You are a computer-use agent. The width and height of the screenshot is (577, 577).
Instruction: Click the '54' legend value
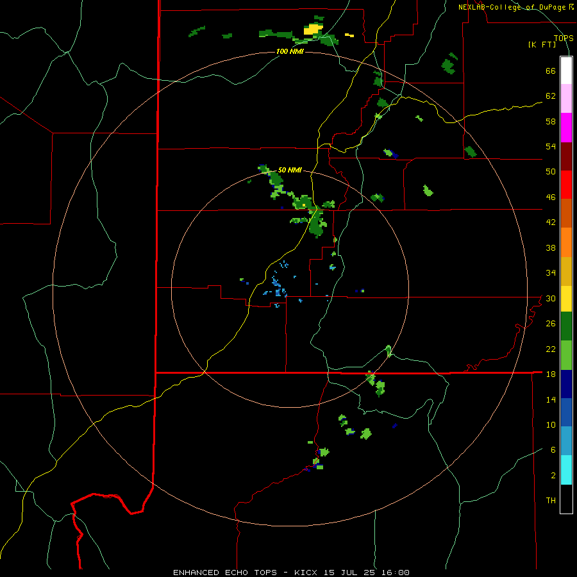click(551, 146)
